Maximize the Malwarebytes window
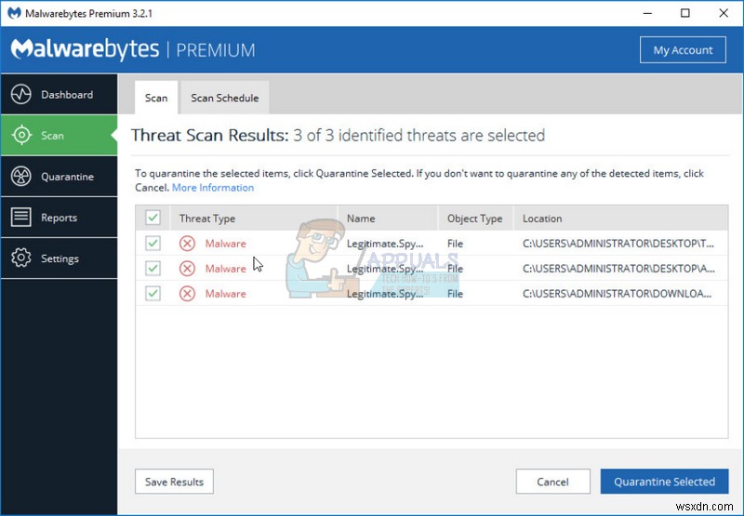Viewport: 744px width, 516px height. [x=685, y=13]
